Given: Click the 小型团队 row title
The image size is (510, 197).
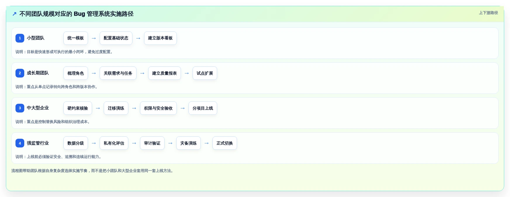Looking at the screenshot, I should point(36,38).
